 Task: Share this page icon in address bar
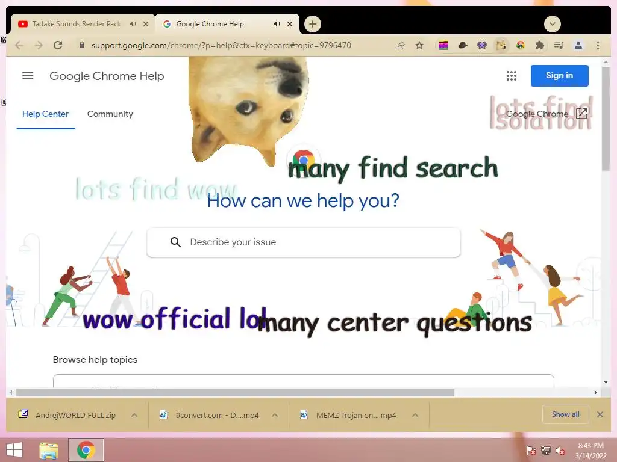tap(400, 46)
